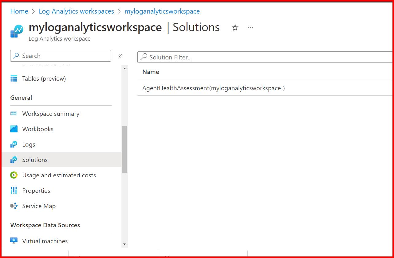Open Usage and estimated costs
This screenshot has height=258, width=394.
pos(59,175)
